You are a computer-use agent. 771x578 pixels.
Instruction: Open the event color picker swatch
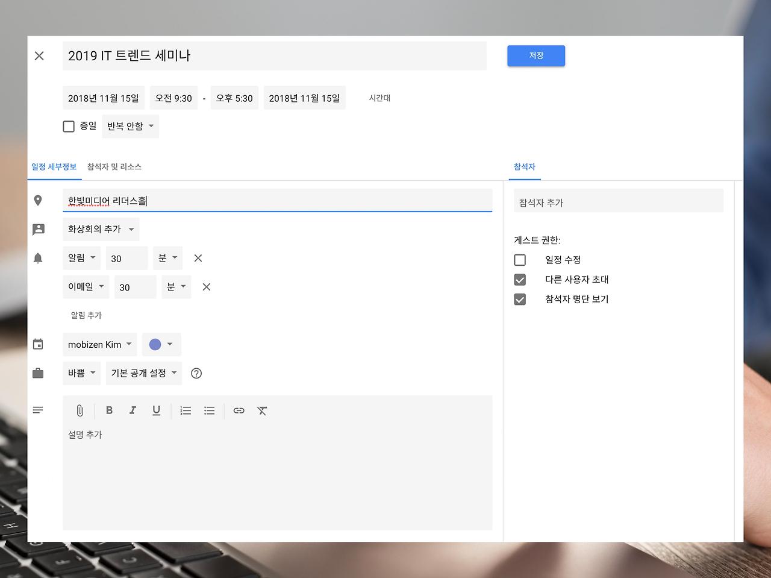click(x=161, y=344)
